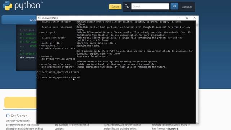The width and height of the screenshot is (231, 130).
Task: Minimize the command prompt window
Action: pyautogui.click(x=179, y=18)
